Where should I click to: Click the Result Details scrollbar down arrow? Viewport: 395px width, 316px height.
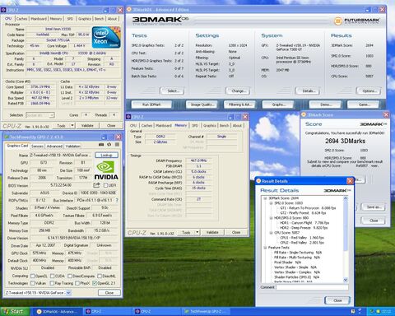tap(346, 280)
